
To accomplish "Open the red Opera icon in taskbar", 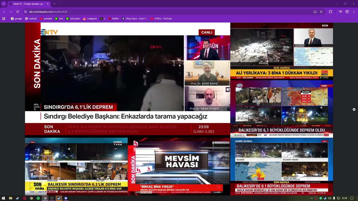I will point(24,198).
